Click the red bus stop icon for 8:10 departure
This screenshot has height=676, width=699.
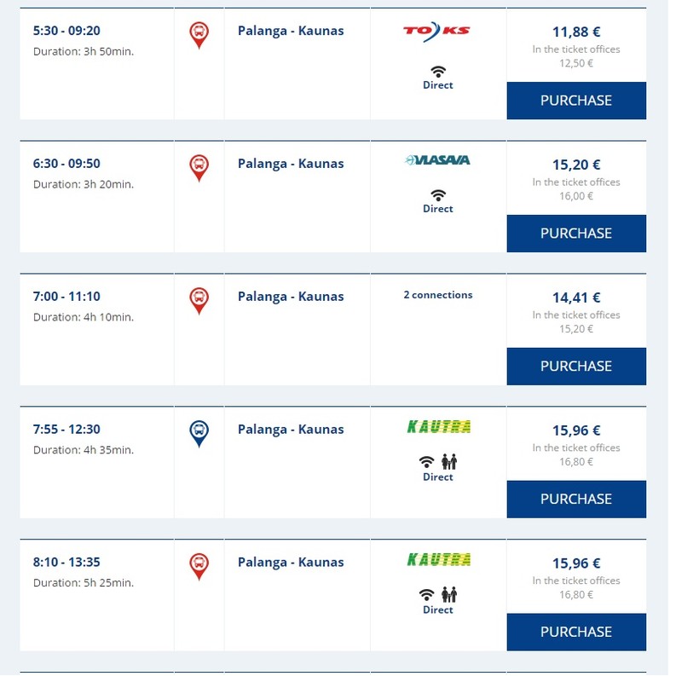(x=199, y=566)
